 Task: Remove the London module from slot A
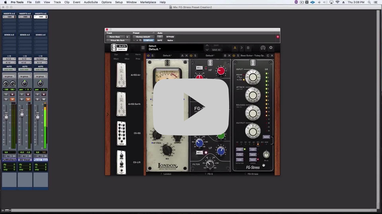(x=187, y=56)
